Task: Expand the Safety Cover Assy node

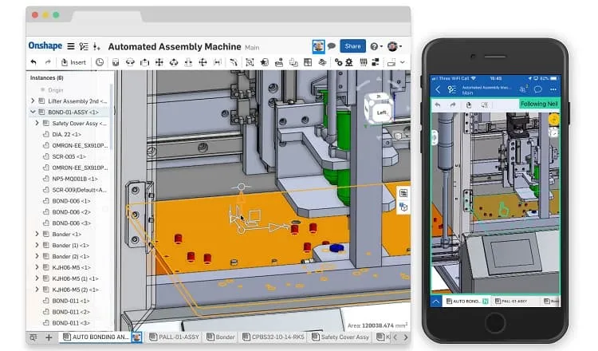Action: point(37,123)
